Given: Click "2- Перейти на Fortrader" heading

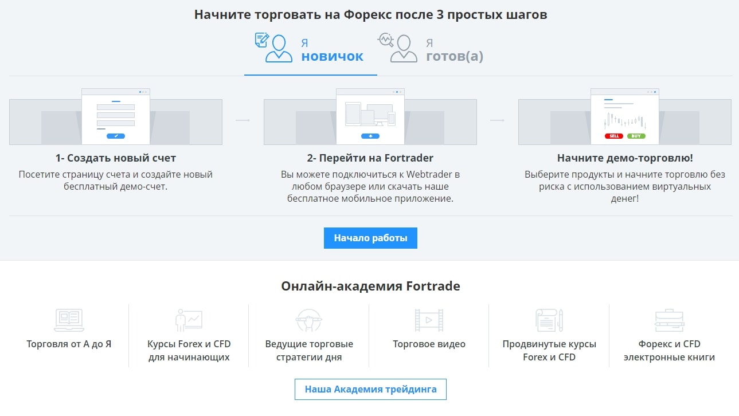Looking at the screenshot, I should point(370,158).
